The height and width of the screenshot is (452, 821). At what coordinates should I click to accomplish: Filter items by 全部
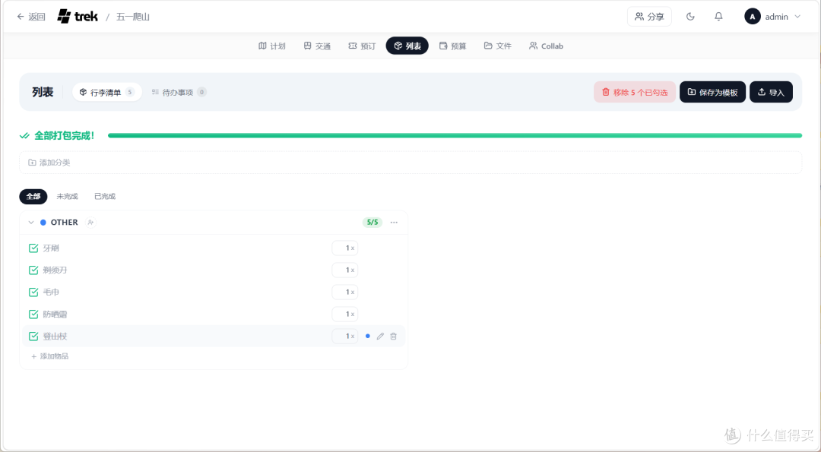pos(33,197)
